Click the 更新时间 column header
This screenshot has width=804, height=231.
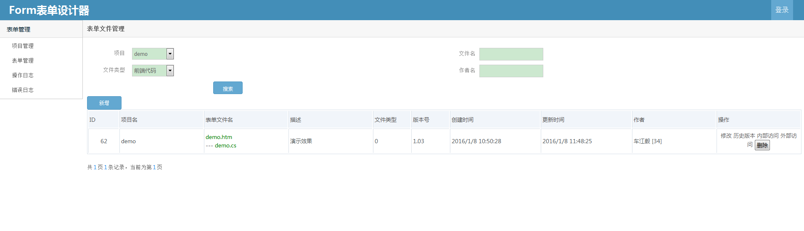(x=553, y=120)
